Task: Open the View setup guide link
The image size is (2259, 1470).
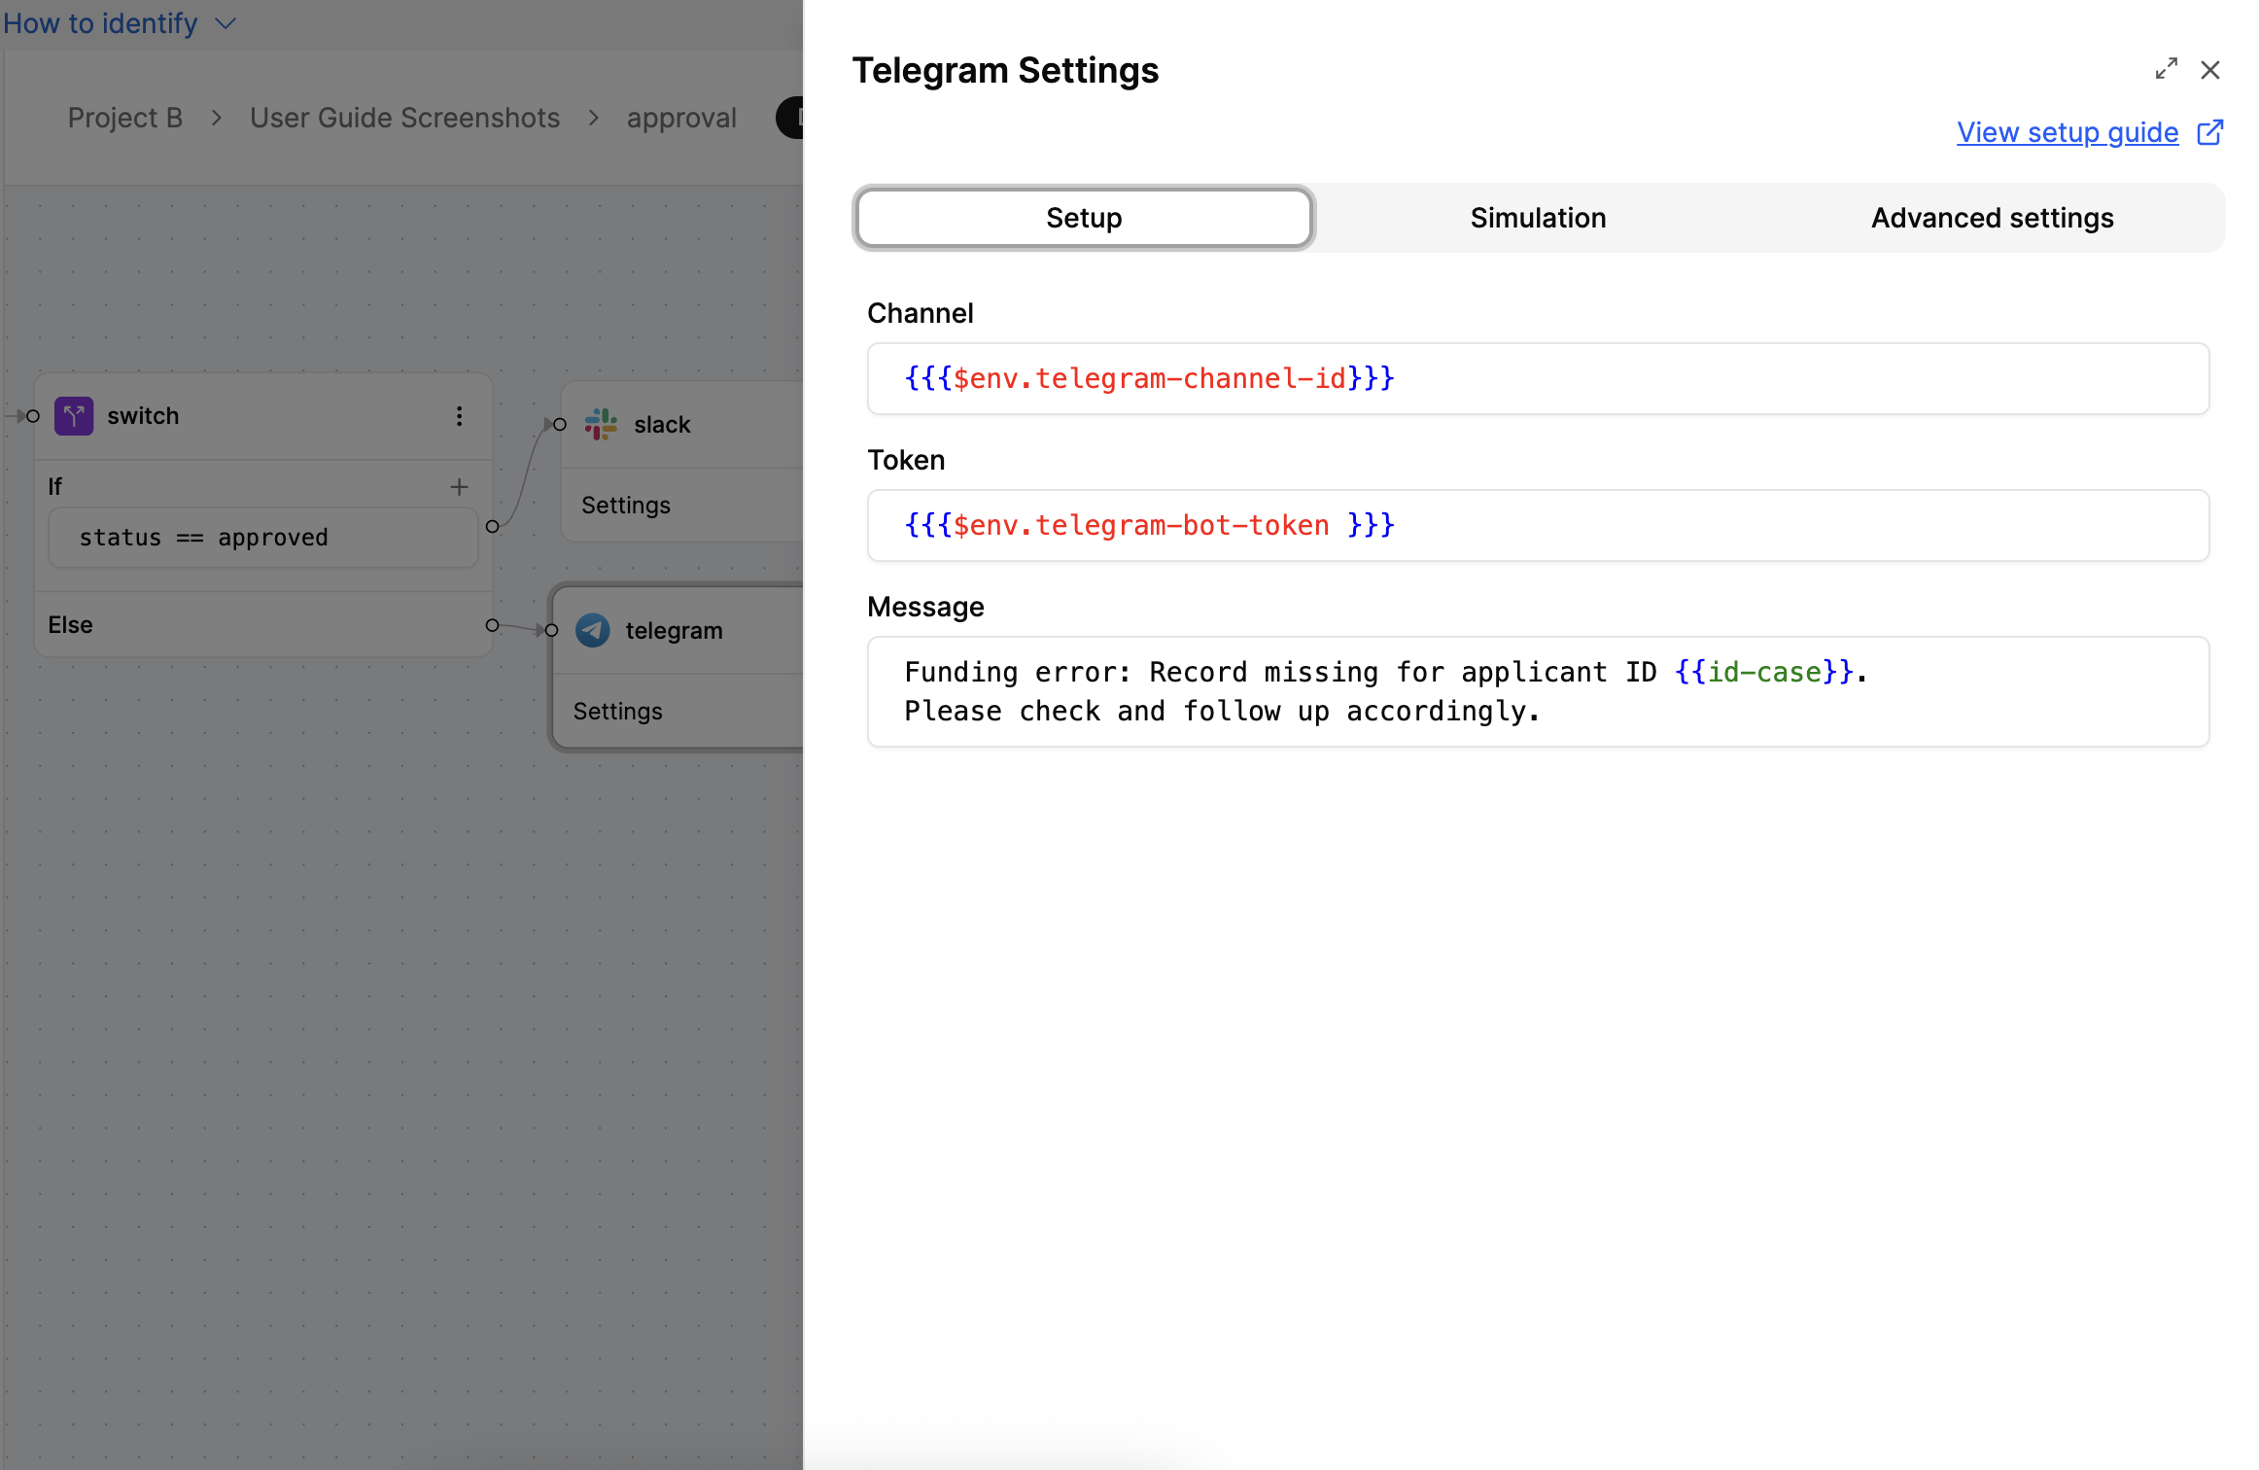Action: point(2068,132)
